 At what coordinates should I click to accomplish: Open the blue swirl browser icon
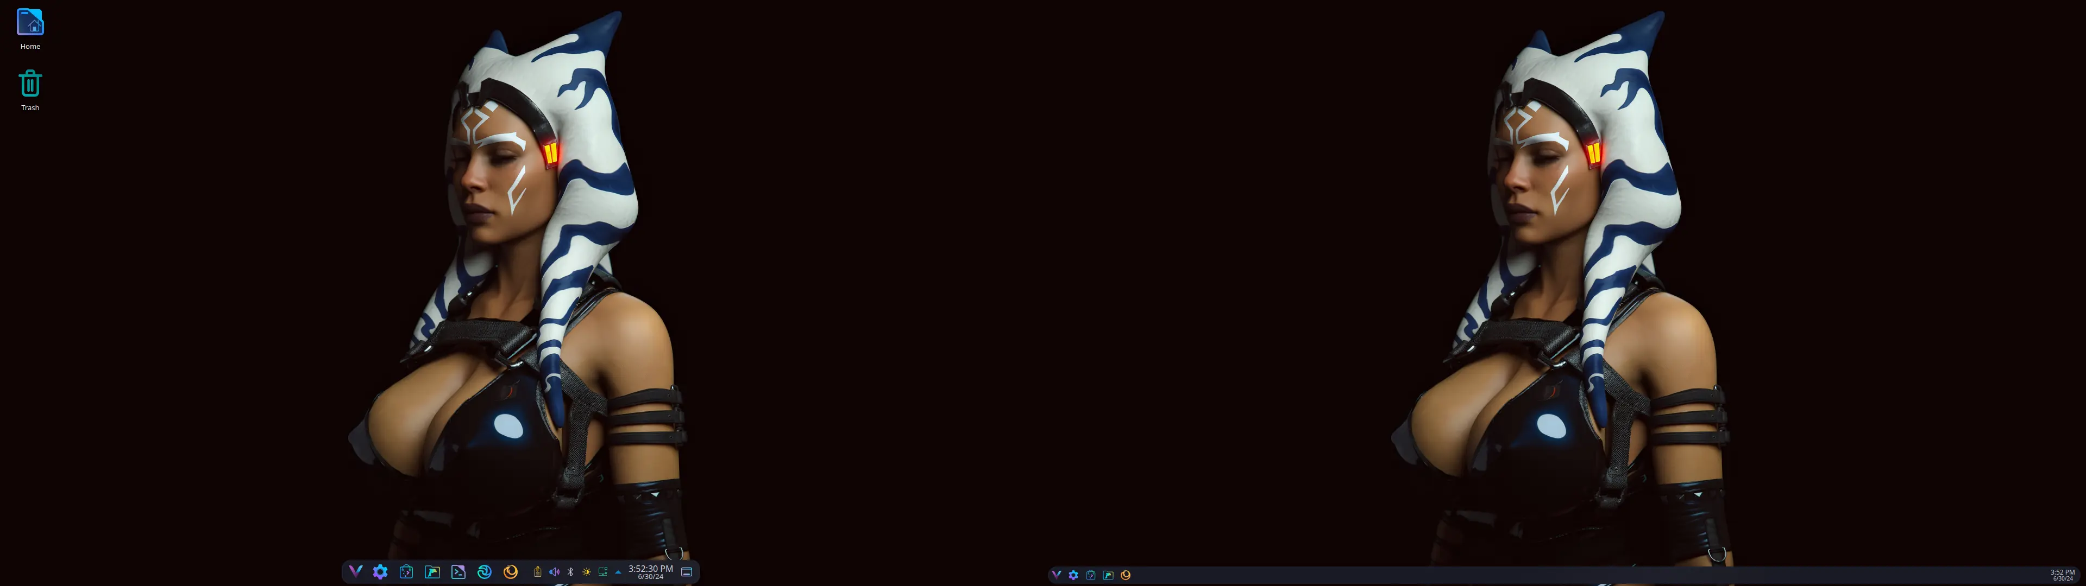484,571
